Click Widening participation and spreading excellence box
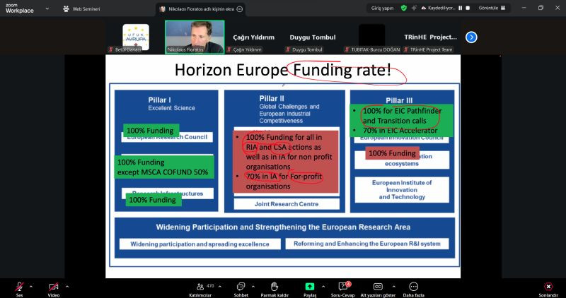Screen dimensions: 566x298 click(x=200, y=244)
